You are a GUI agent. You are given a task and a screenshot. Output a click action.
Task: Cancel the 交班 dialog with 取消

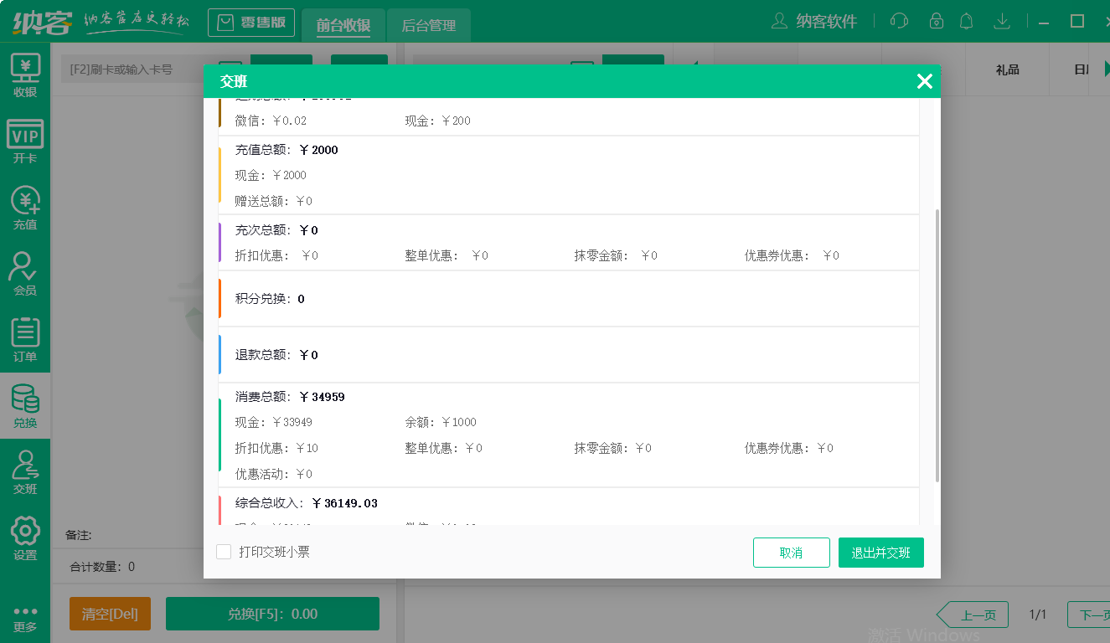[791, 553]
